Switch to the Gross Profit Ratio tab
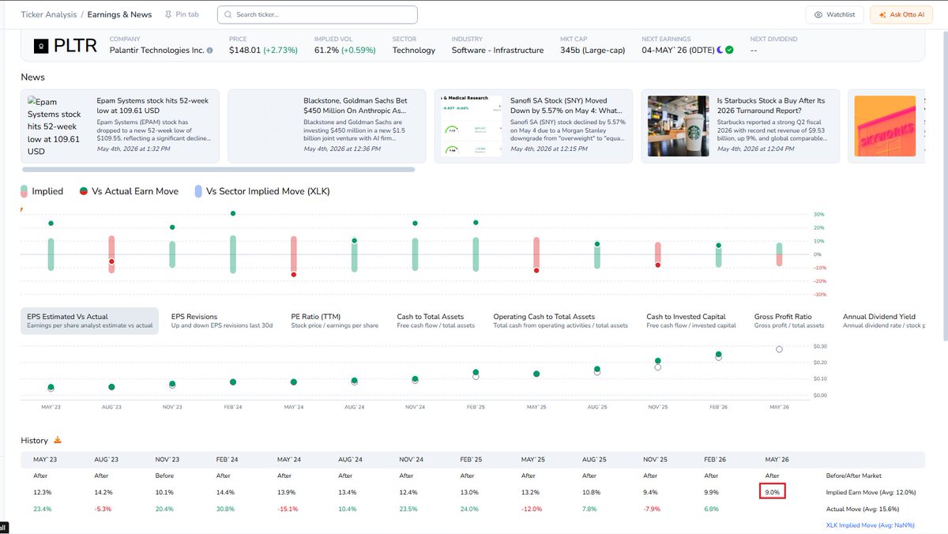948x534 pixels. [x=789, y=321]
